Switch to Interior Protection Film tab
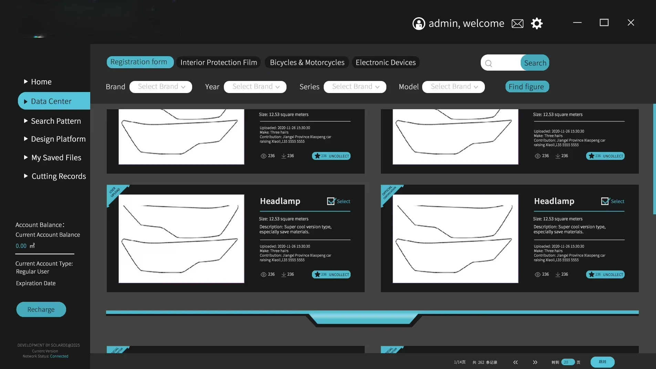 tap(219, 62)
